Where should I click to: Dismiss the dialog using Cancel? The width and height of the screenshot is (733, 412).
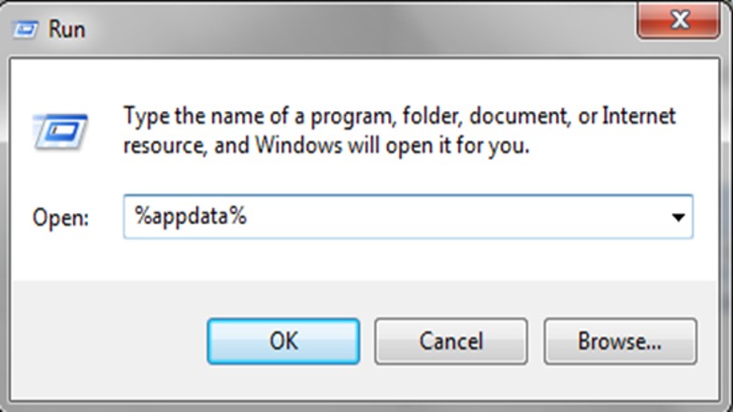tap(451, 341)
